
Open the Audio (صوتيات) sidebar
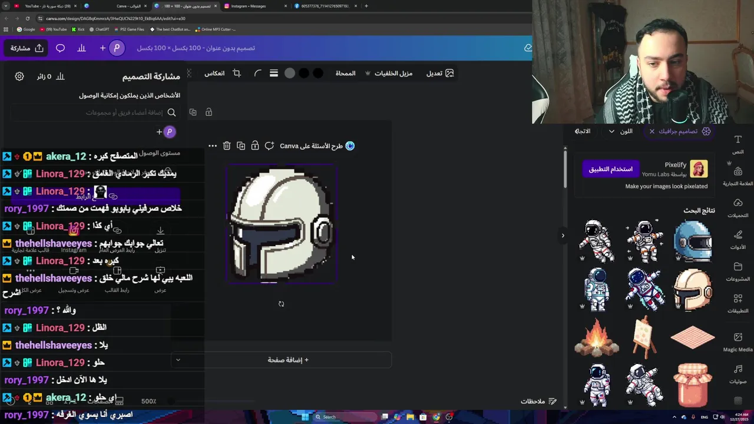click(738, 374)
